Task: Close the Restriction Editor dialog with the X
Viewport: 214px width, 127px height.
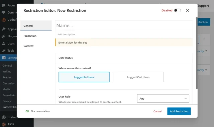Action: [x=187, y=10]
